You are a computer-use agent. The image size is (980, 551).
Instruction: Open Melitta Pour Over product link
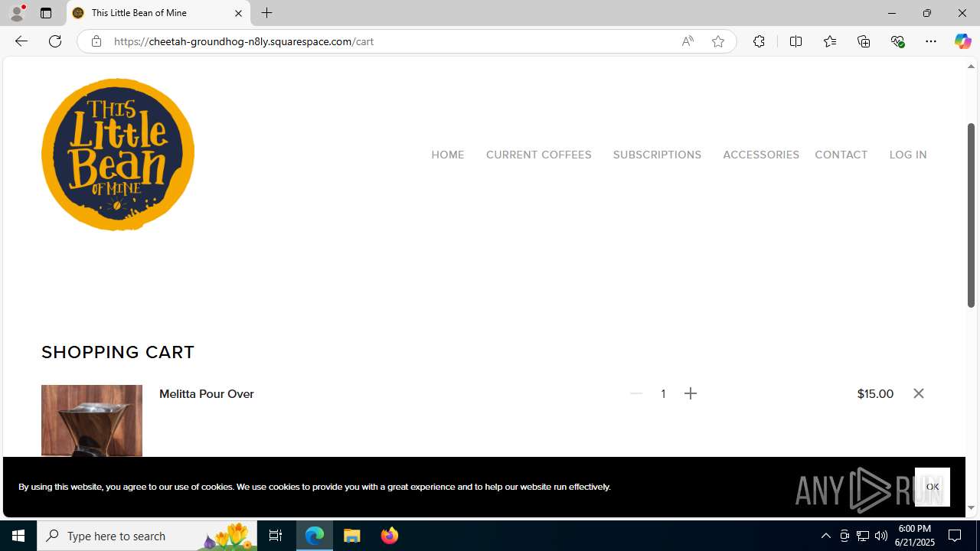tap(207, 393)
